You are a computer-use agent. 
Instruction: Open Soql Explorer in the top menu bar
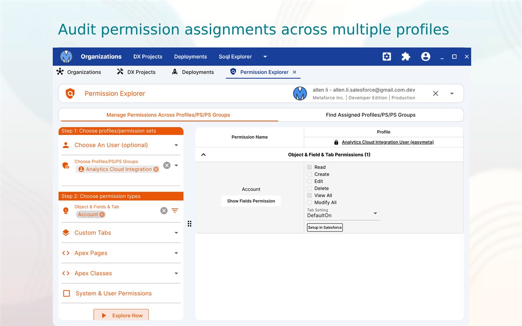coord(235,57)
